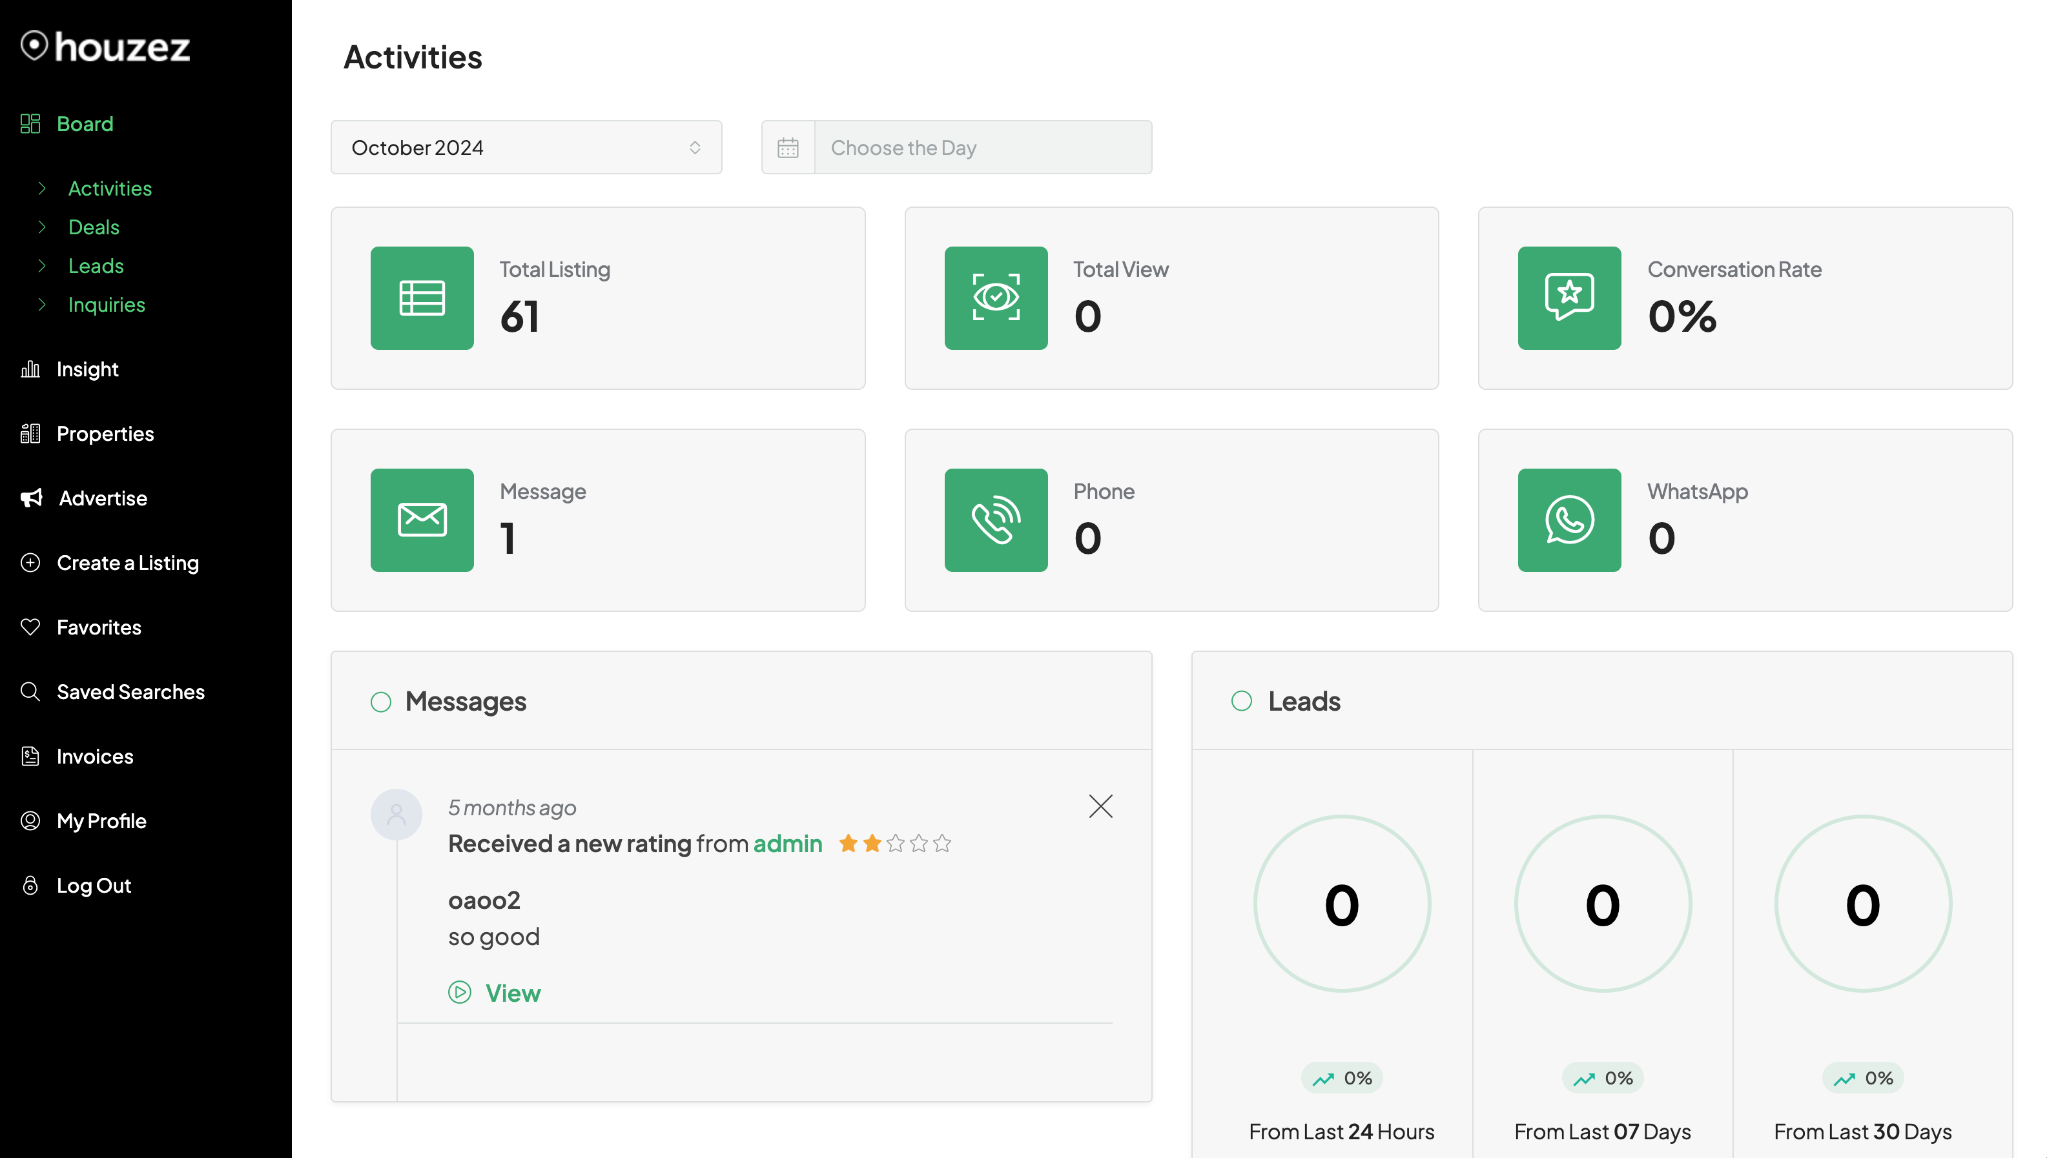Expand the Activities submenu chevron
Screen dimensions: 2047x1158
coord(42,188)
